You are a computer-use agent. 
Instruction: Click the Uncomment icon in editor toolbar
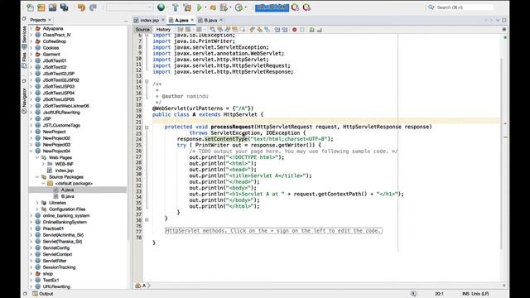319,30
